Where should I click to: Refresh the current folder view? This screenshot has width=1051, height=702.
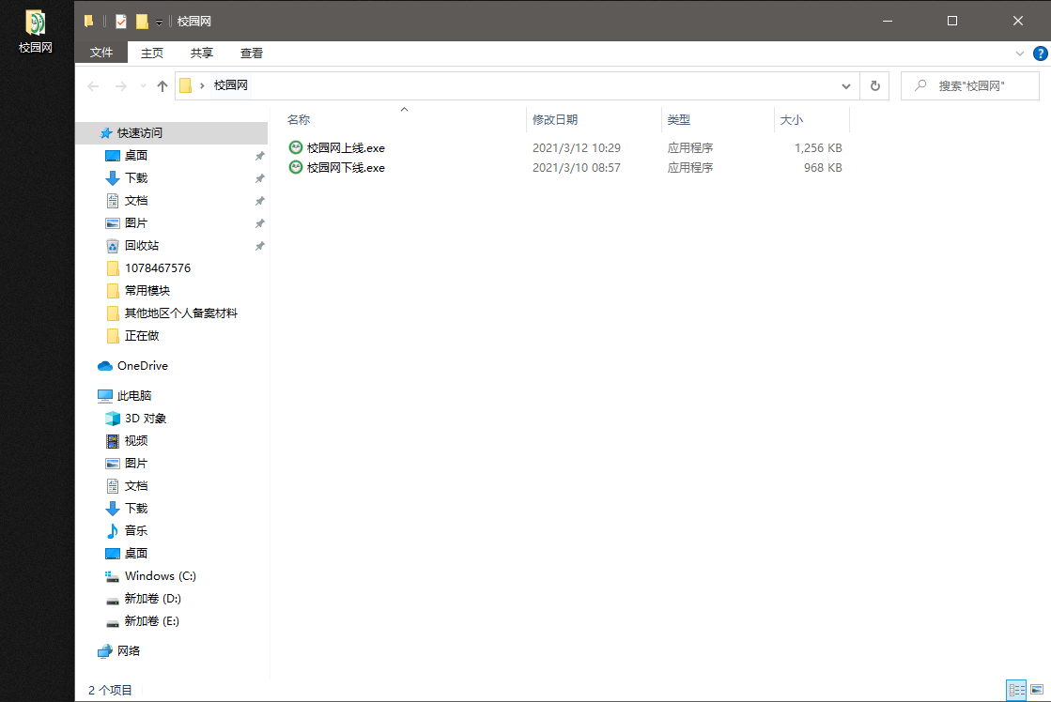click(874, 86)
